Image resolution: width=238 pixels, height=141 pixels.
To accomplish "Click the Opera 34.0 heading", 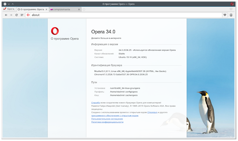I will 103,32.
